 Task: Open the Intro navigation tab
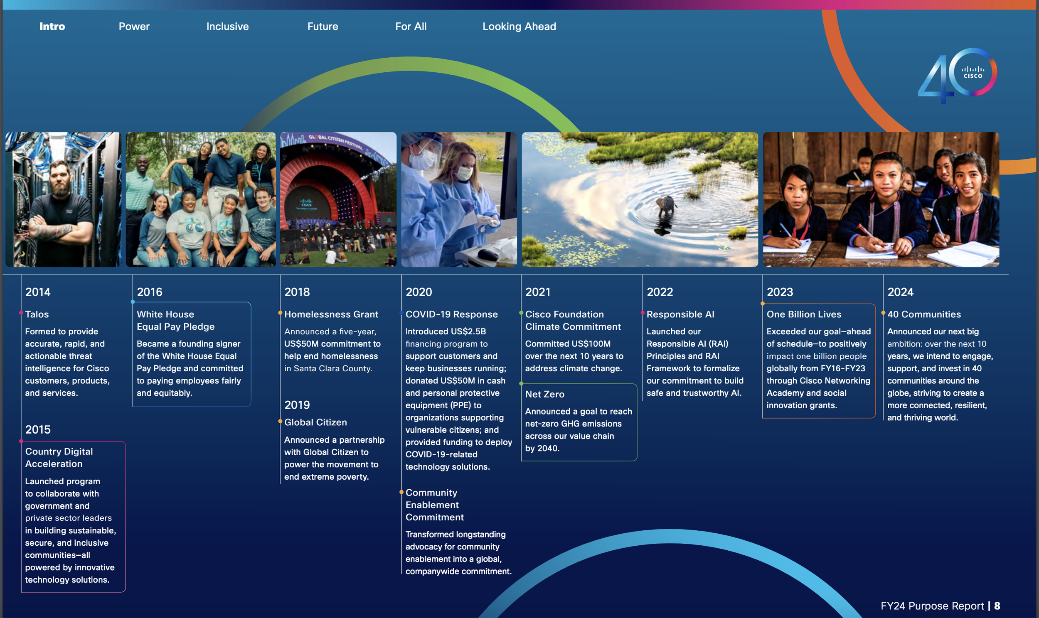tap(52, 26)
